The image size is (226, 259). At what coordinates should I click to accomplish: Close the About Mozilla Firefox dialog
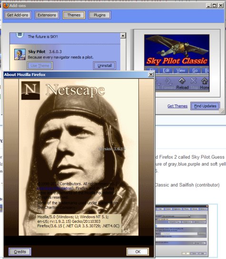point(151,75)
